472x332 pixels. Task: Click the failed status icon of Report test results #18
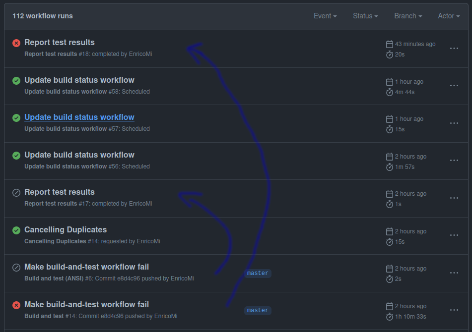[16, 43]
